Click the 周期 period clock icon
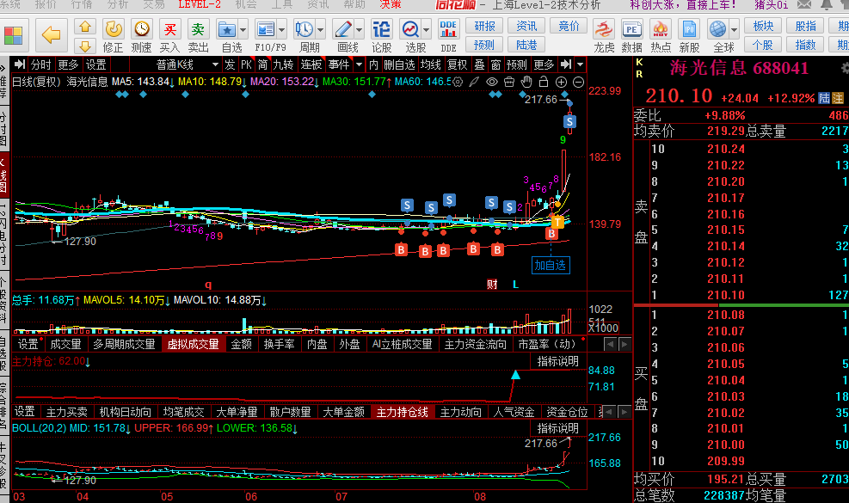The width and height of the screenshot is (849, 503). pyautogui.click(x=305, y=29)
